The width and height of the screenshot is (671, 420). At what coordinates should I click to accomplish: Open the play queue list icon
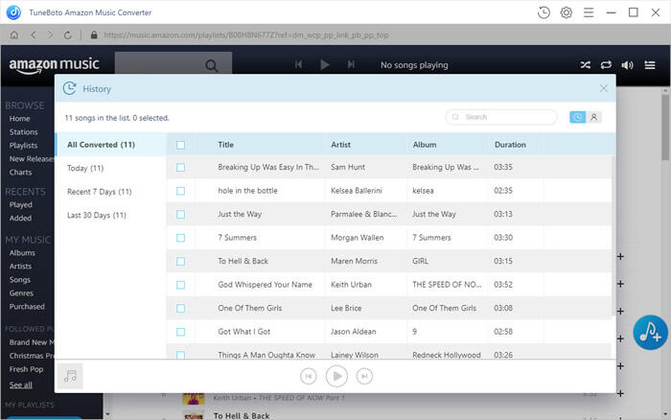click(x=650, y=65)
